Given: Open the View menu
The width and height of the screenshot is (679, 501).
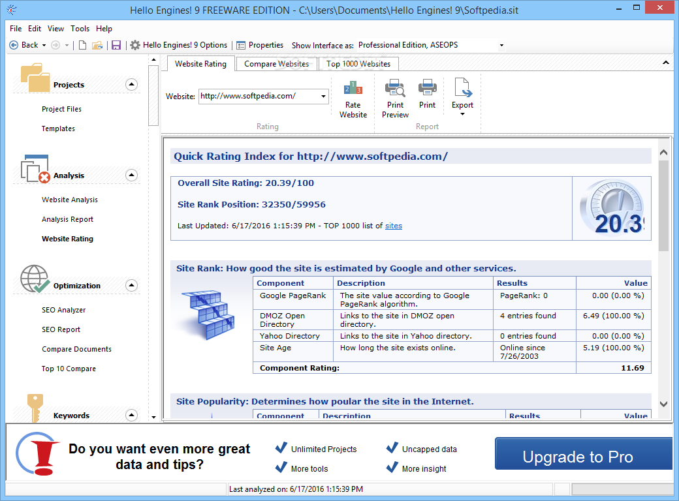Looking at the screenshot, I should point(55,29).
